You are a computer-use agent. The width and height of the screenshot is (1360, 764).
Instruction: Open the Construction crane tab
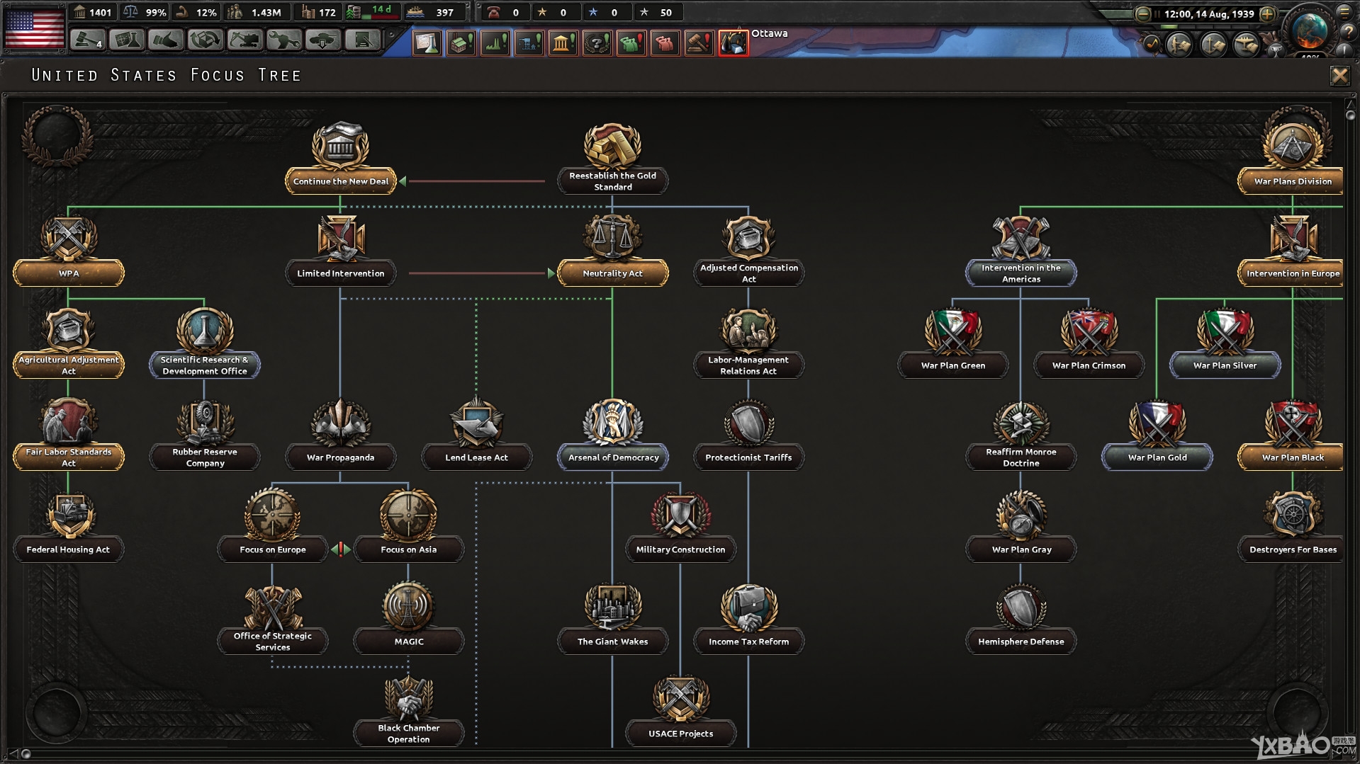coord(245,40)
